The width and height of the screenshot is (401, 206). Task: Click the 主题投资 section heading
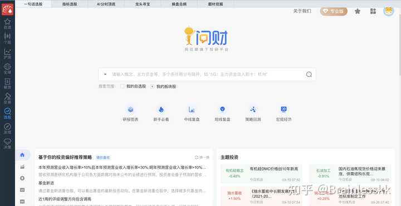coord(229,157)
